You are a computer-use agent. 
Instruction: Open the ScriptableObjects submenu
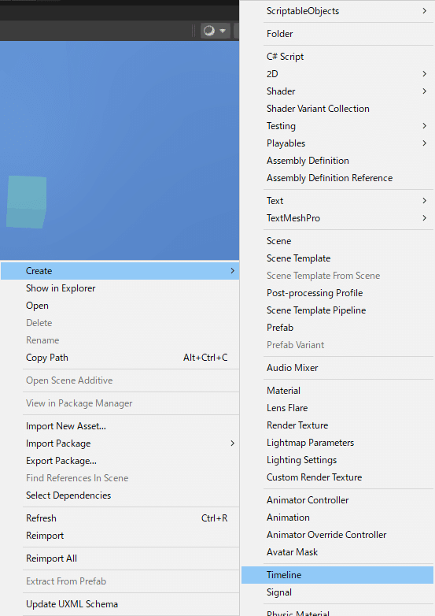pyautogui.click(x=303, y=11)
